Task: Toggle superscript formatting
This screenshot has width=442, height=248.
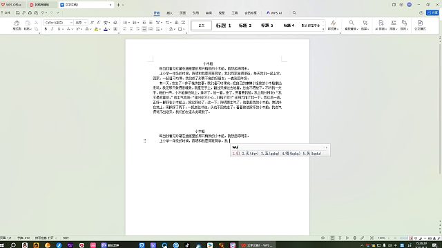Action: [77, 29]
